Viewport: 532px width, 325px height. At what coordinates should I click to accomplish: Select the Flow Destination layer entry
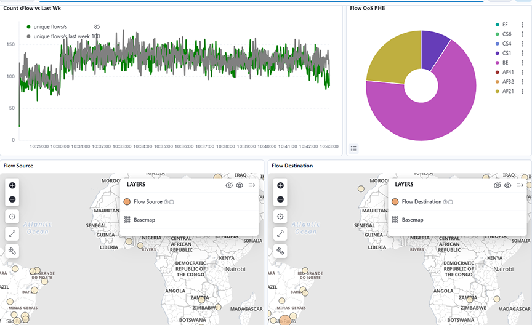pos(421,202)
